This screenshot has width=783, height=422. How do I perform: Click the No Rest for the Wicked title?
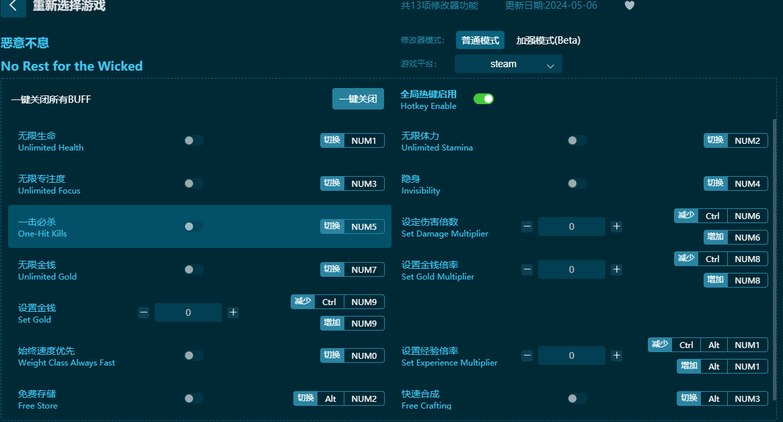72,66
